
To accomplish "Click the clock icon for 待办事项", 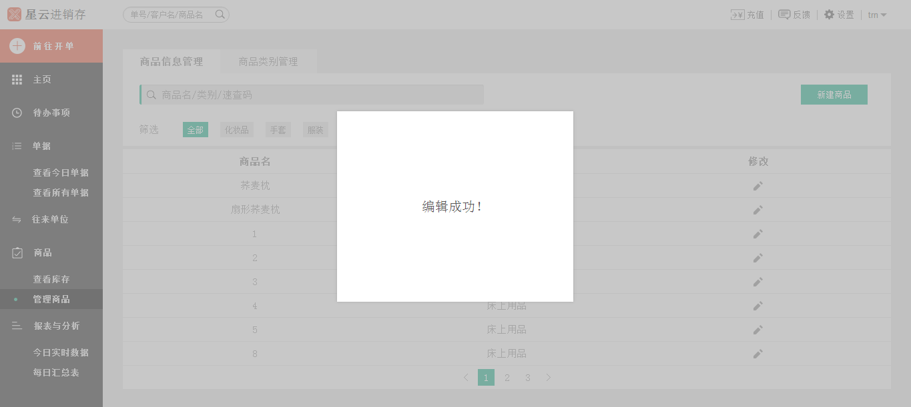I will point(17,113).
